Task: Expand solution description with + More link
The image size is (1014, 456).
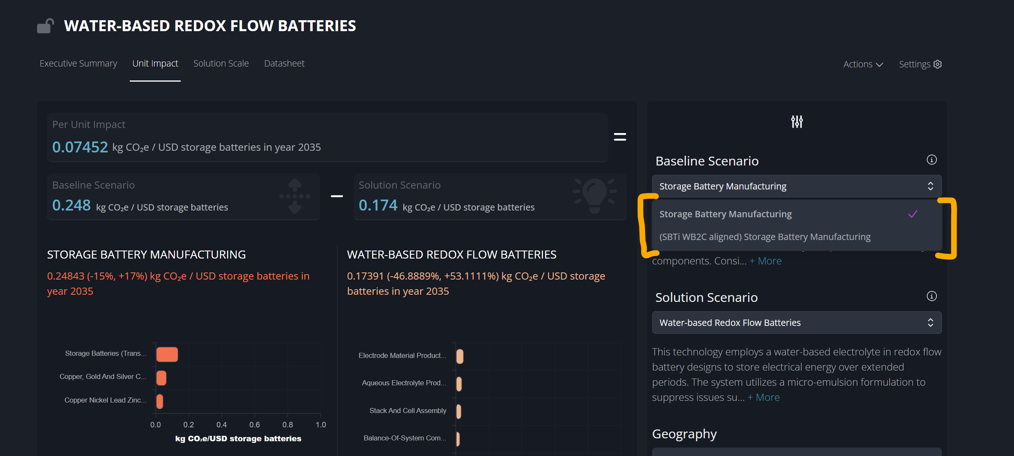Action: pyautogui.click(x=764, y=397)
